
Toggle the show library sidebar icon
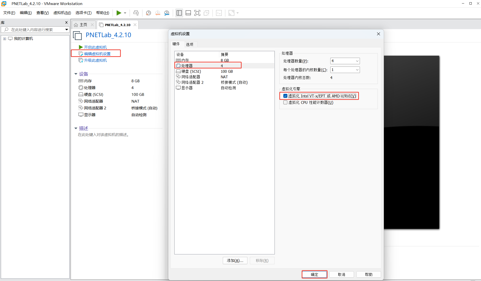(x=179, y=13)
